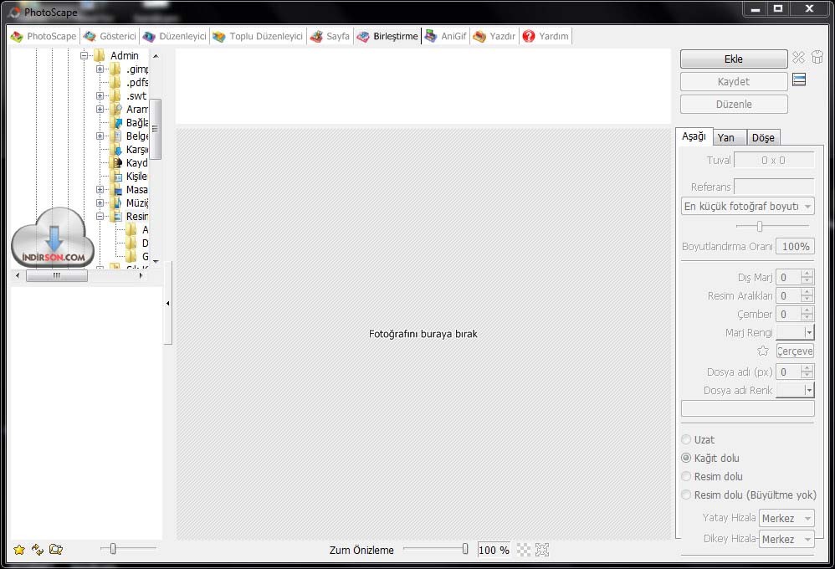Viewport: 835px width, 569px height.
Task: Open the AniGif tab
Action: (x=446, y=36)
